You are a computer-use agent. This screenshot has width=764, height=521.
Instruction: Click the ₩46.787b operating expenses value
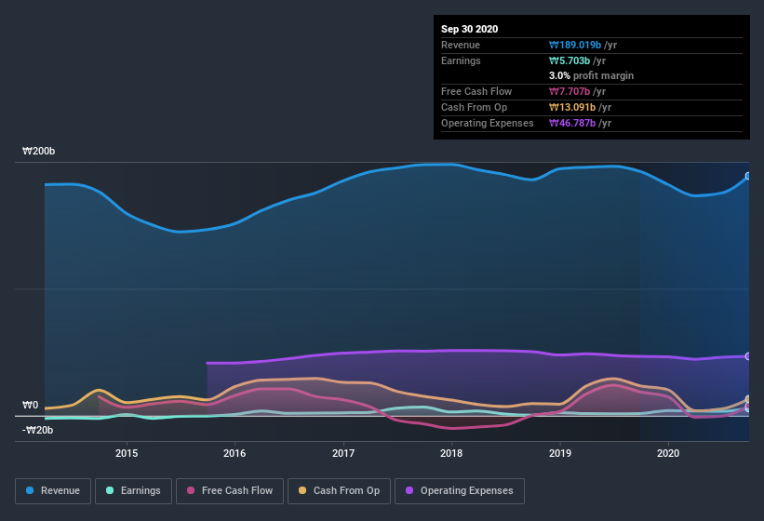[x=572, y=123]
